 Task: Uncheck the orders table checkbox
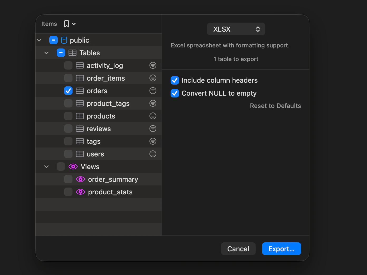pos(68,91)
